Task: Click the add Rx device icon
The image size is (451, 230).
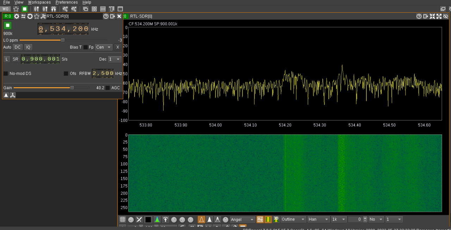Action: [37, 9]
